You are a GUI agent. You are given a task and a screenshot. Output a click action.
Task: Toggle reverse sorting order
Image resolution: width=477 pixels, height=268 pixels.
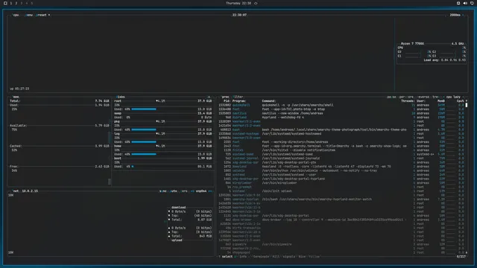pos(423,97)
